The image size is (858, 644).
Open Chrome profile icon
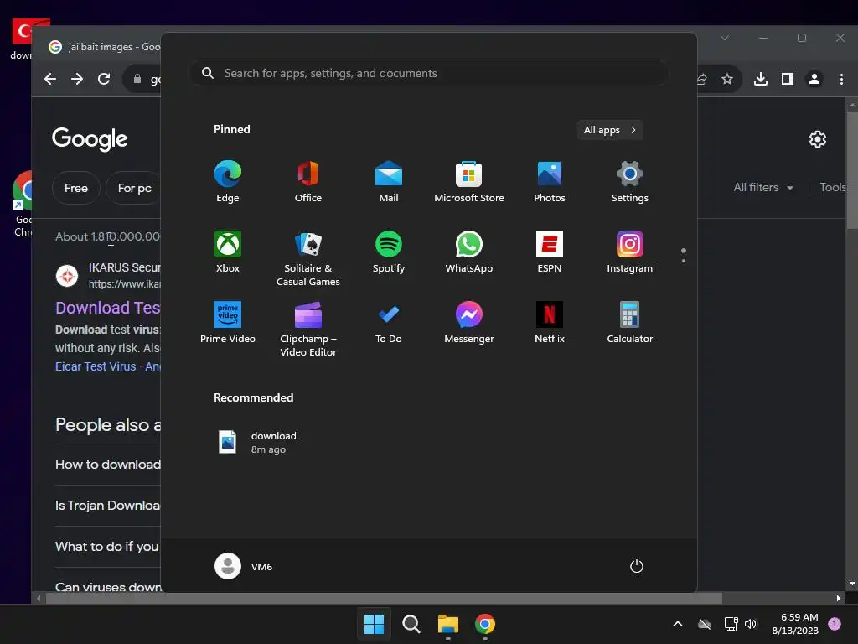click(814, 79)
